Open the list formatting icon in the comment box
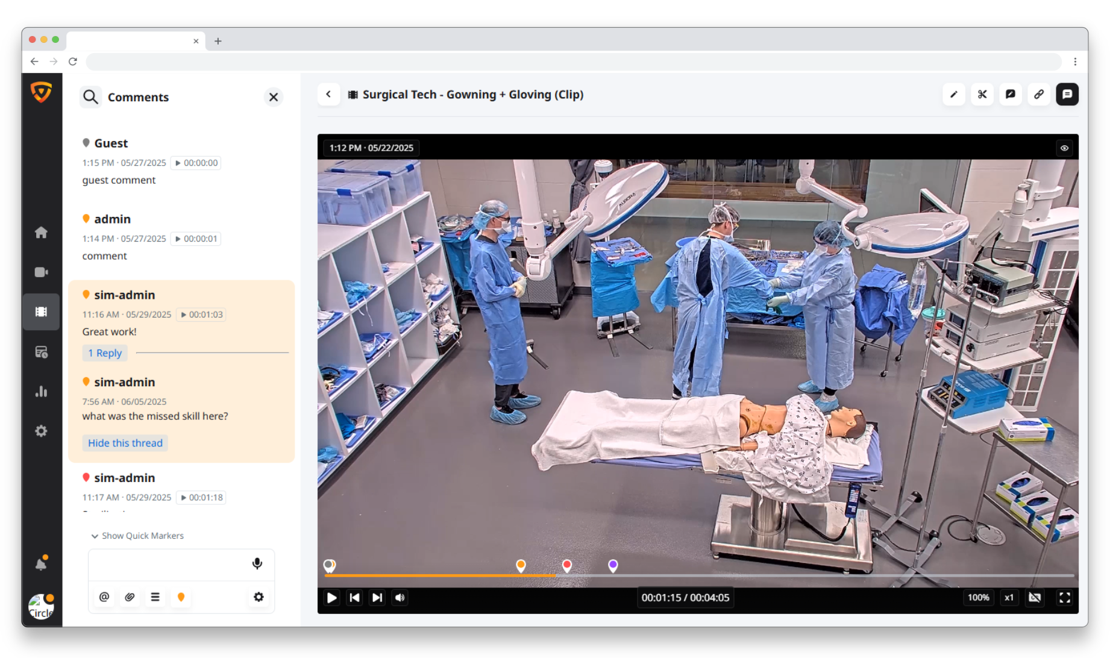Image resolution: width=1110 pixels, height=658 pixels. [x=155, y=597]
